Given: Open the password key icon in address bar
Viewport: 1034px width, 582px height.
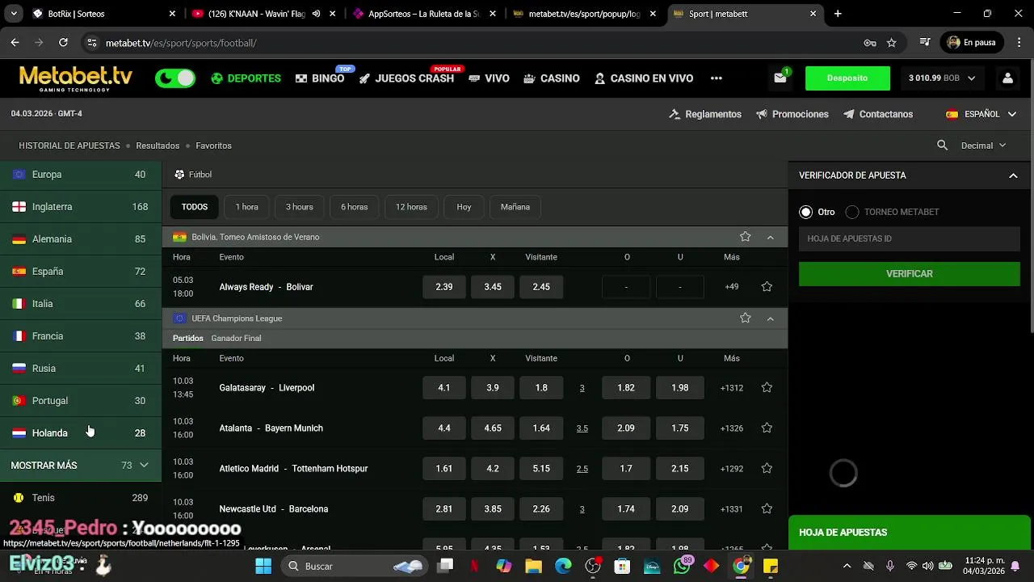Looking at the screenshot, I should [x=870, y=43].
